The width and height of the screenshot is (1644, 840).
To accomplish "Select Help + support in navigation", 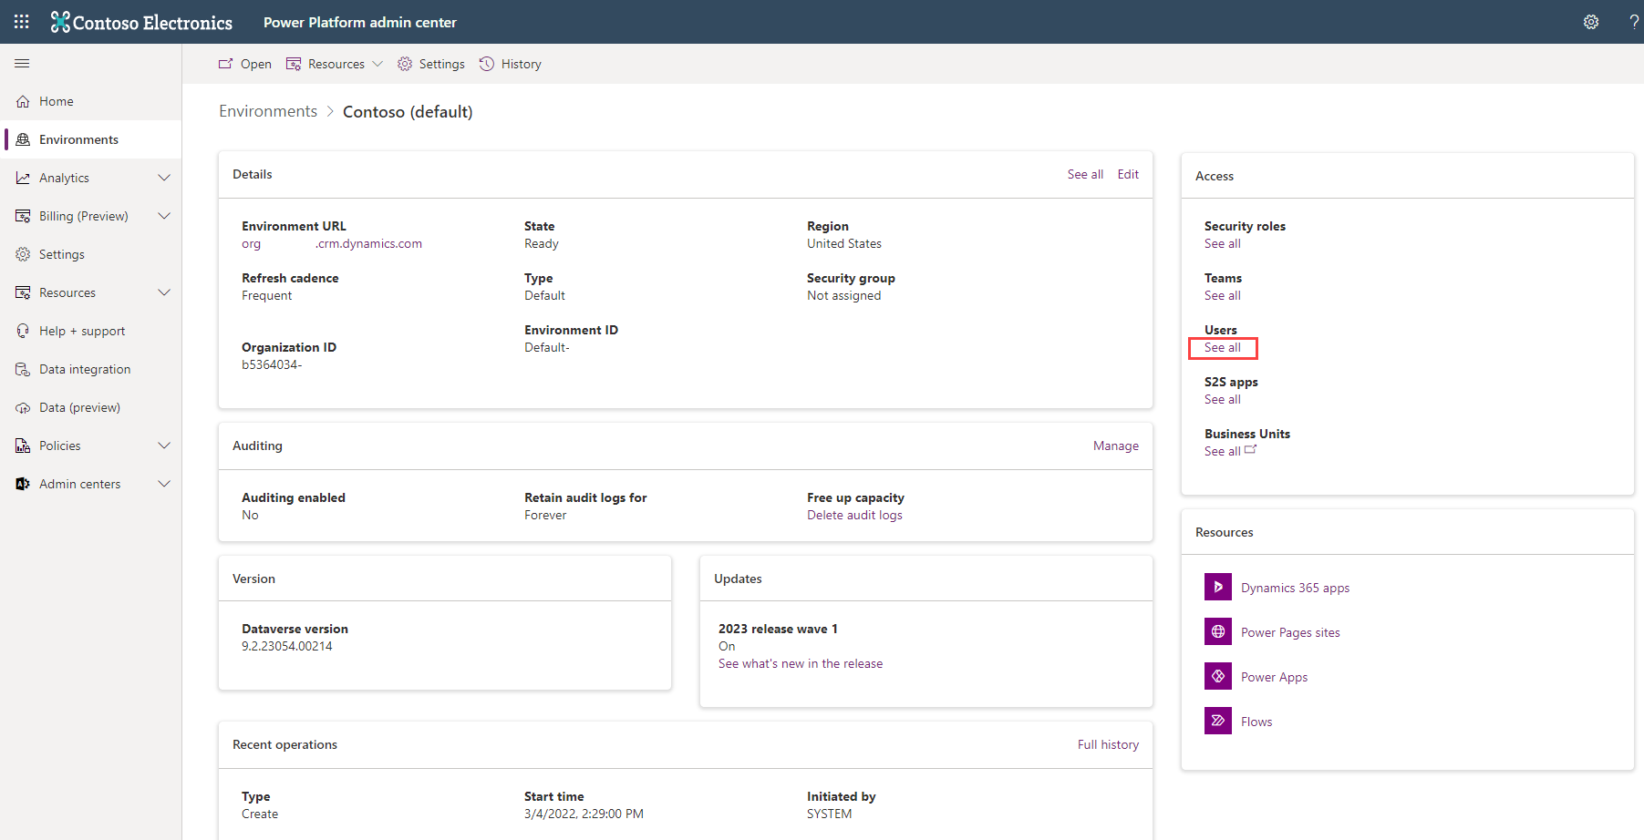I will (82, 331).
